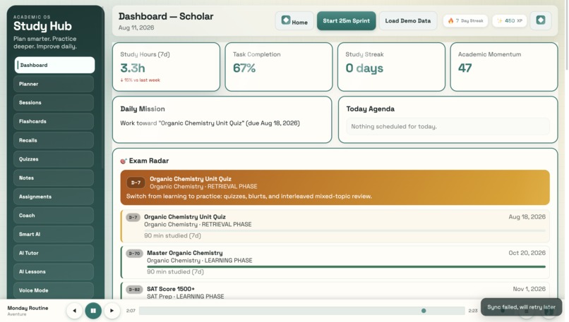Open the Study Hours (7d) card
This screenshot has width=569, height=322.
point(166,67)
